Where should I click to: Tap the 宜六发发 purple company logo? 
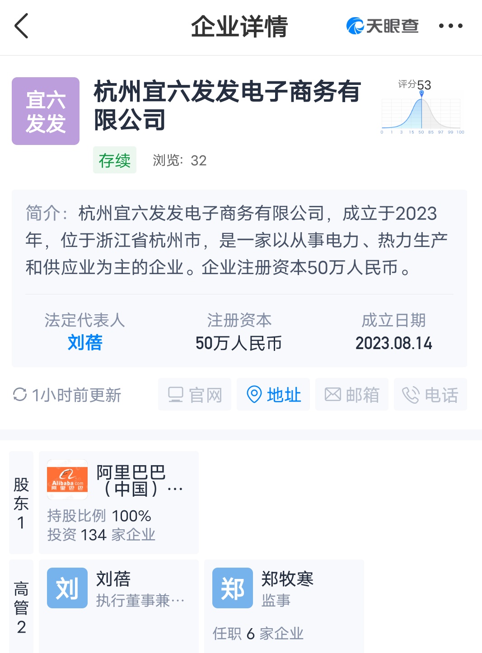click(x=46, y=111)
